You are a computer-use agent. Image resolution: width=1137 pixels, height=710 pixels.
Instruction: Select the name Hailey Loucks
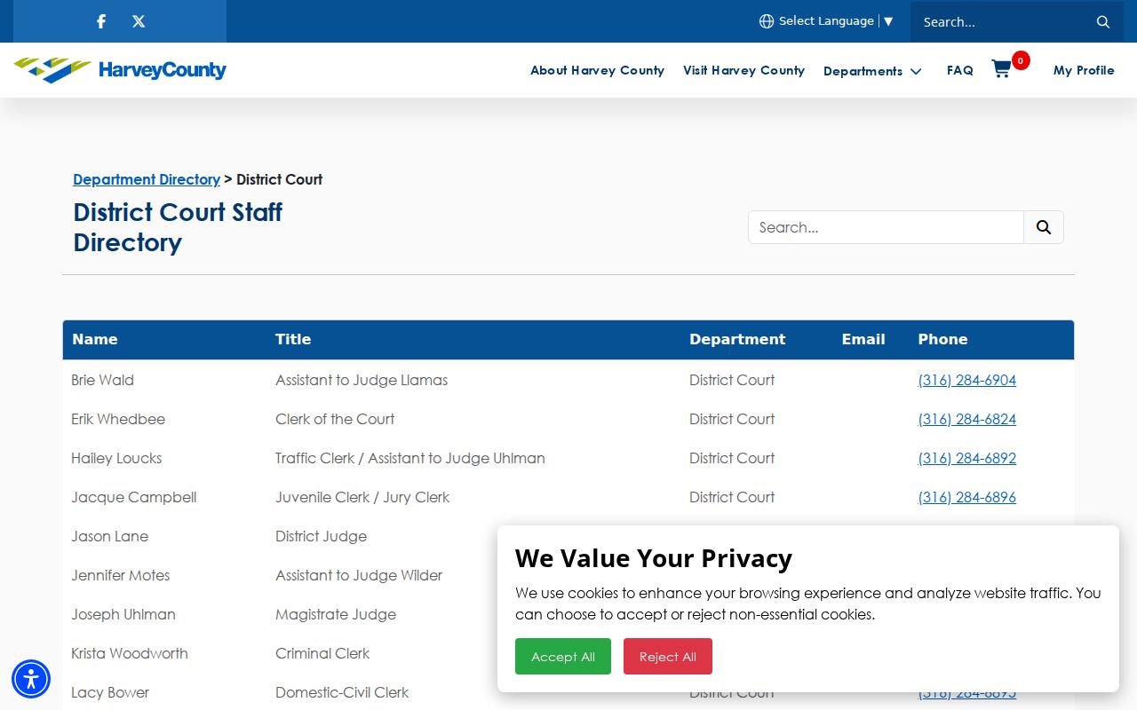[116, 458]
